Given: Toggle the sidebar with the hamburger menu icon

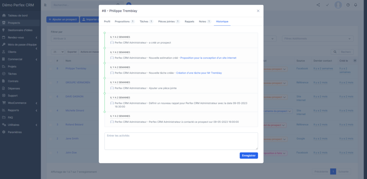Looking at the screenshot, I should (46, 5).
